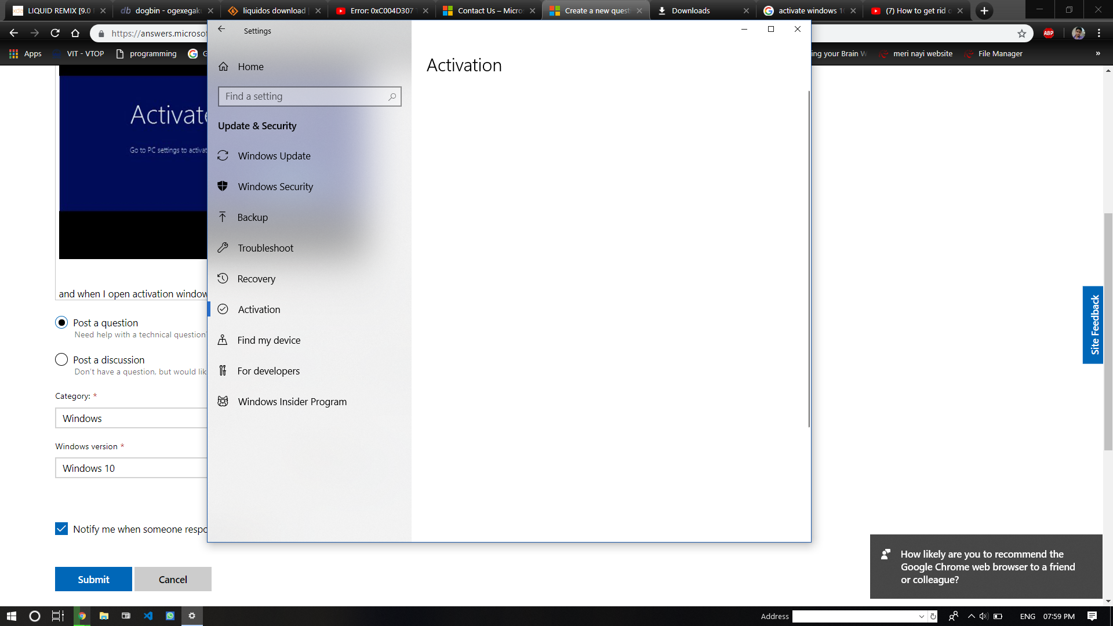Open the Action Center notifications icon

(x=1092, y=616)
